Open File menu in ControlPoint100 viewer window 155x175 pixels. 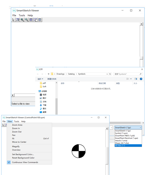click(4, 121)
